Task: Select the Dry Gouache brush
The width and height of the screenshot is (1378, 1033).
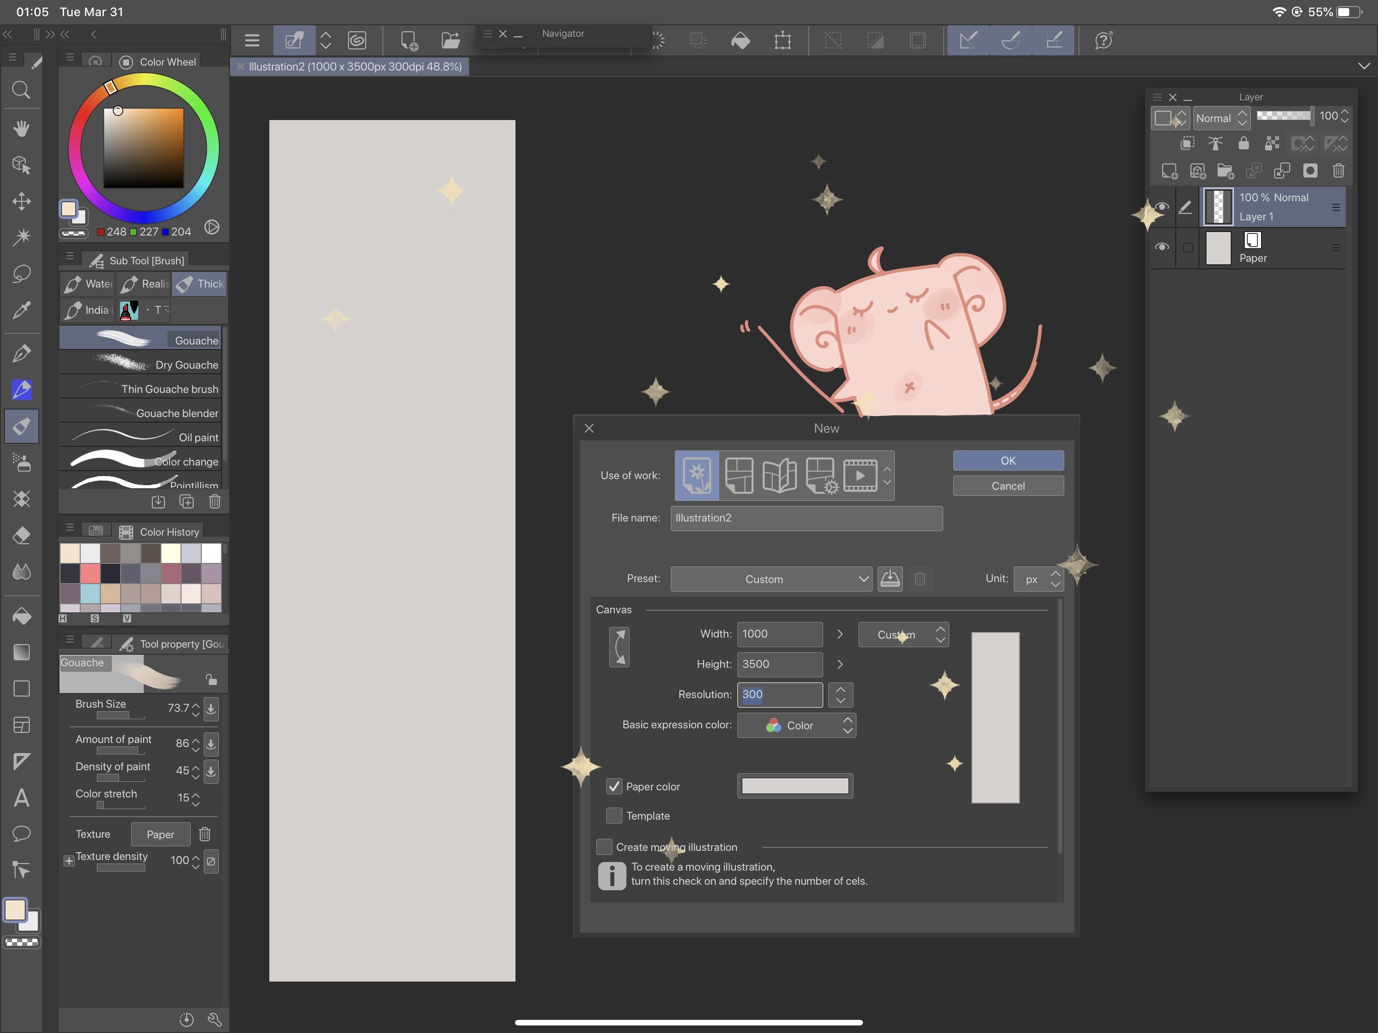Action: [x=141, y=365]
